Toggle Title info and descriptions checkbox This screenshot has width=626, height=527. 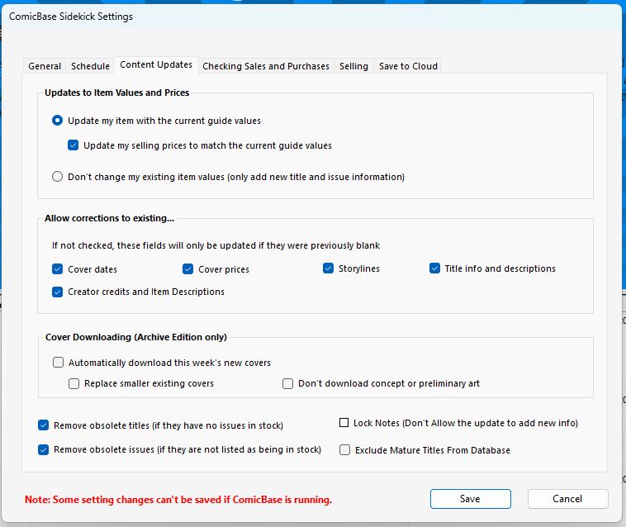pos(434,268)
